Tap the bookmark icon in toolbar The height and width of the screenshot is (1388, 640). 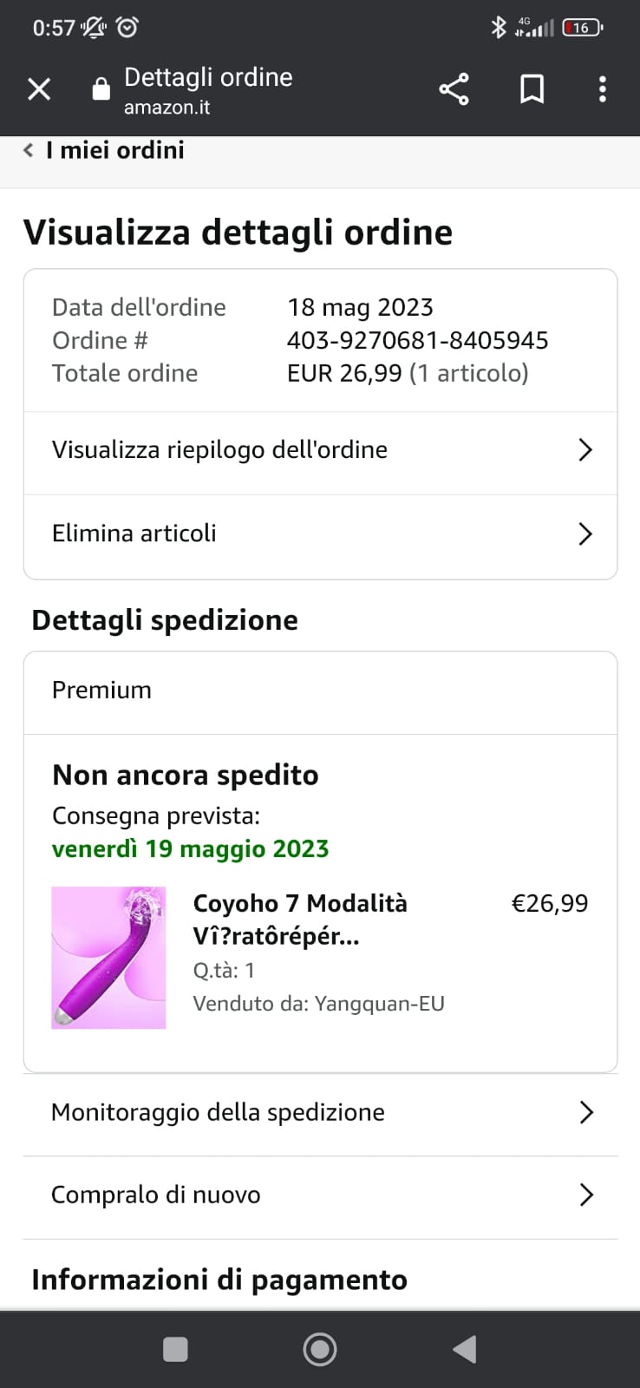click(x=532, y=89)
